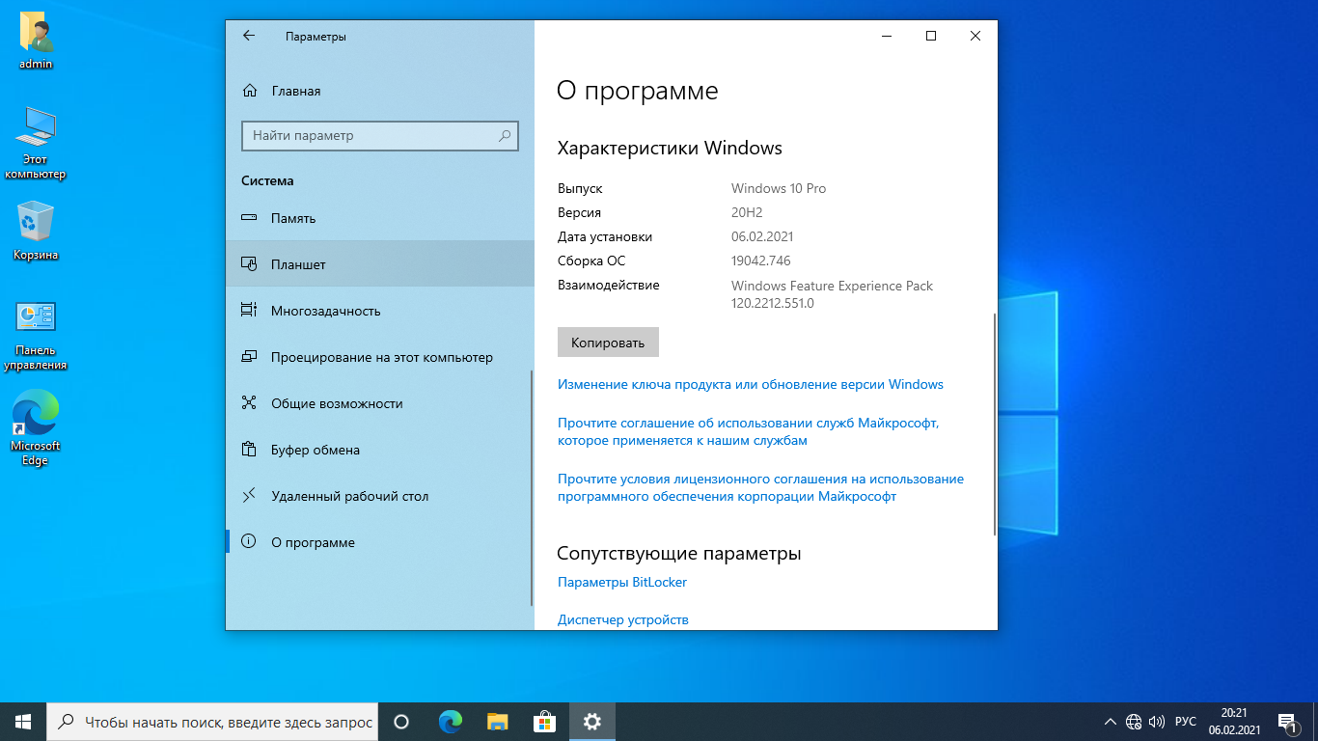Open Task View (Cortana circle) on taskbar

(402, 722)
